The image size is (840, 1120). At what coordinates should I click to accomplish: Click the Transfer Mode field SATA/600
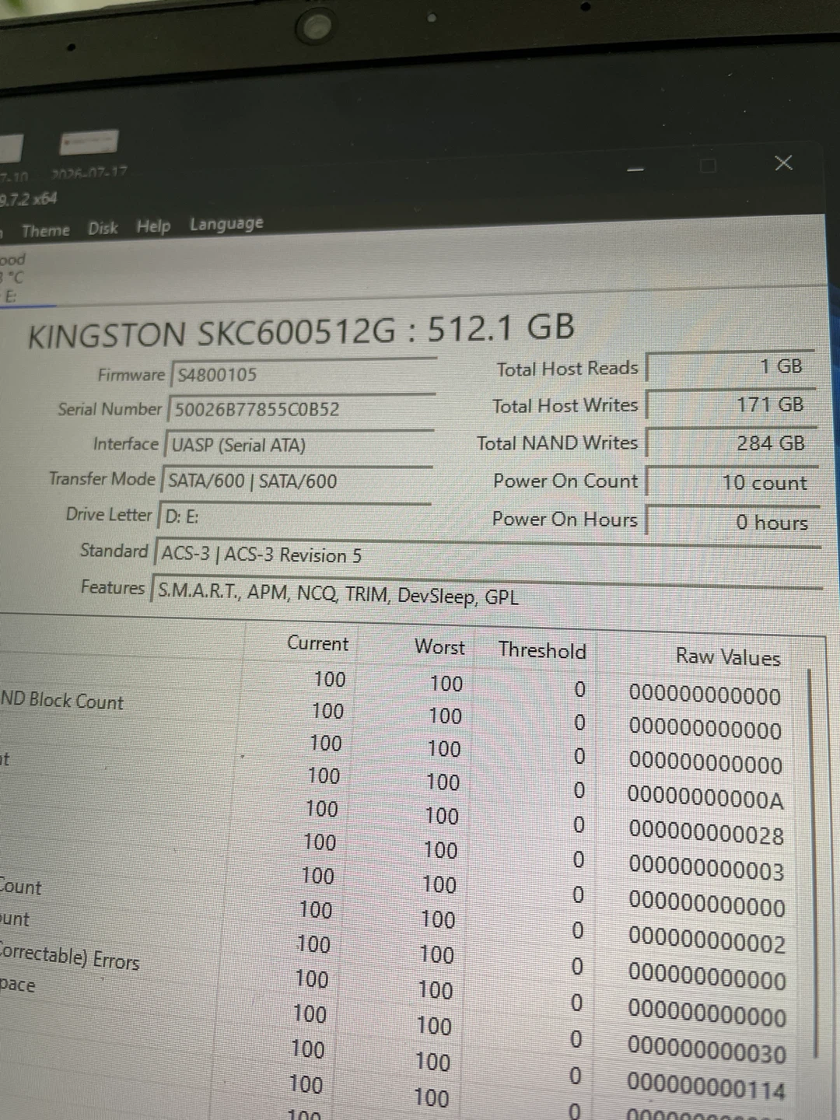[296, 481]
